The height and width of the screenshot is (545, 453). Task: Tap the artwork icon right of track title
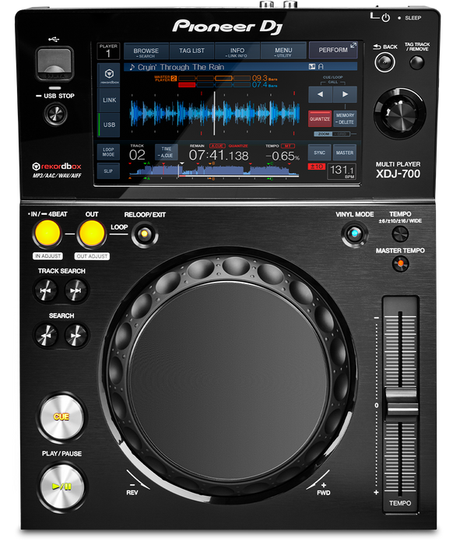[x=312, y=66]
